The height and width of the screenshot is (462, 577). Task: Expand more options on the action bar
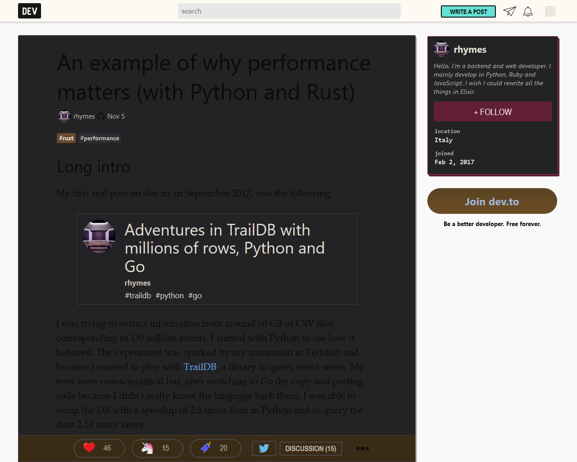coord(362,448)
